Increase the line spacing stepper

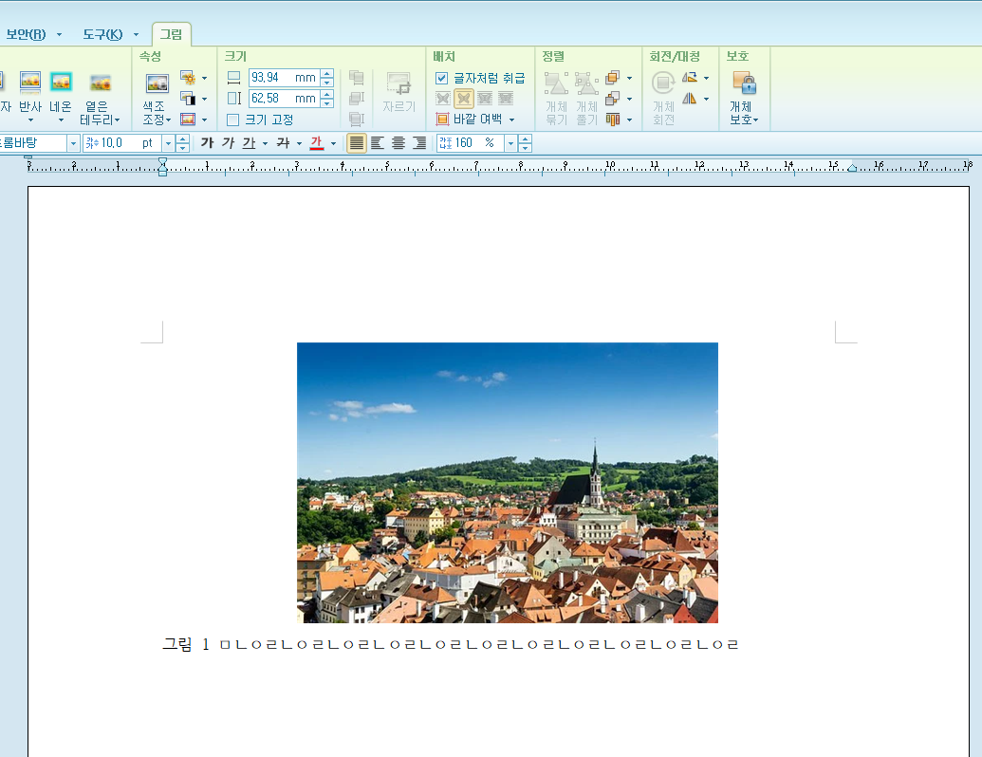pos(526,139)
